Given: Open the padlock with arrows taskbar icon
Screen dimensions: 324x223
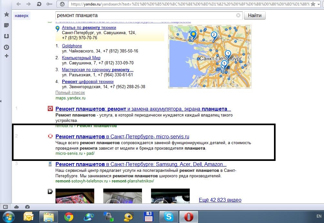Looking at the screenshot, I should (x=108, y=217).
